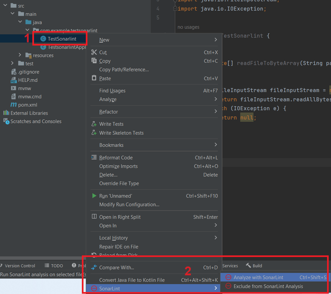
Task: Click readFileToByteArray method name
Action: coord(268,63)
